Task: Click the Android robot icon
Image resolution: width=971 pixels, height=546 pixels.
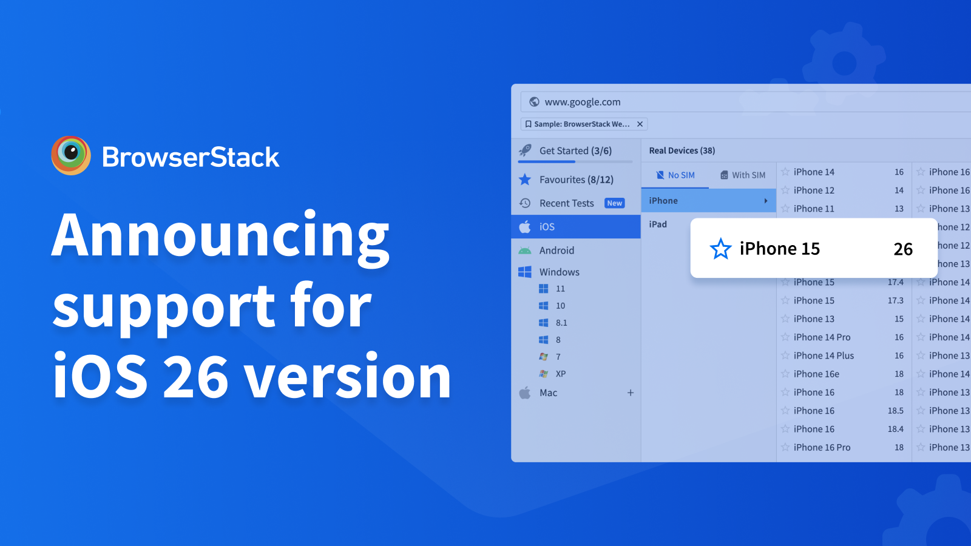Action: coord(525,251)
